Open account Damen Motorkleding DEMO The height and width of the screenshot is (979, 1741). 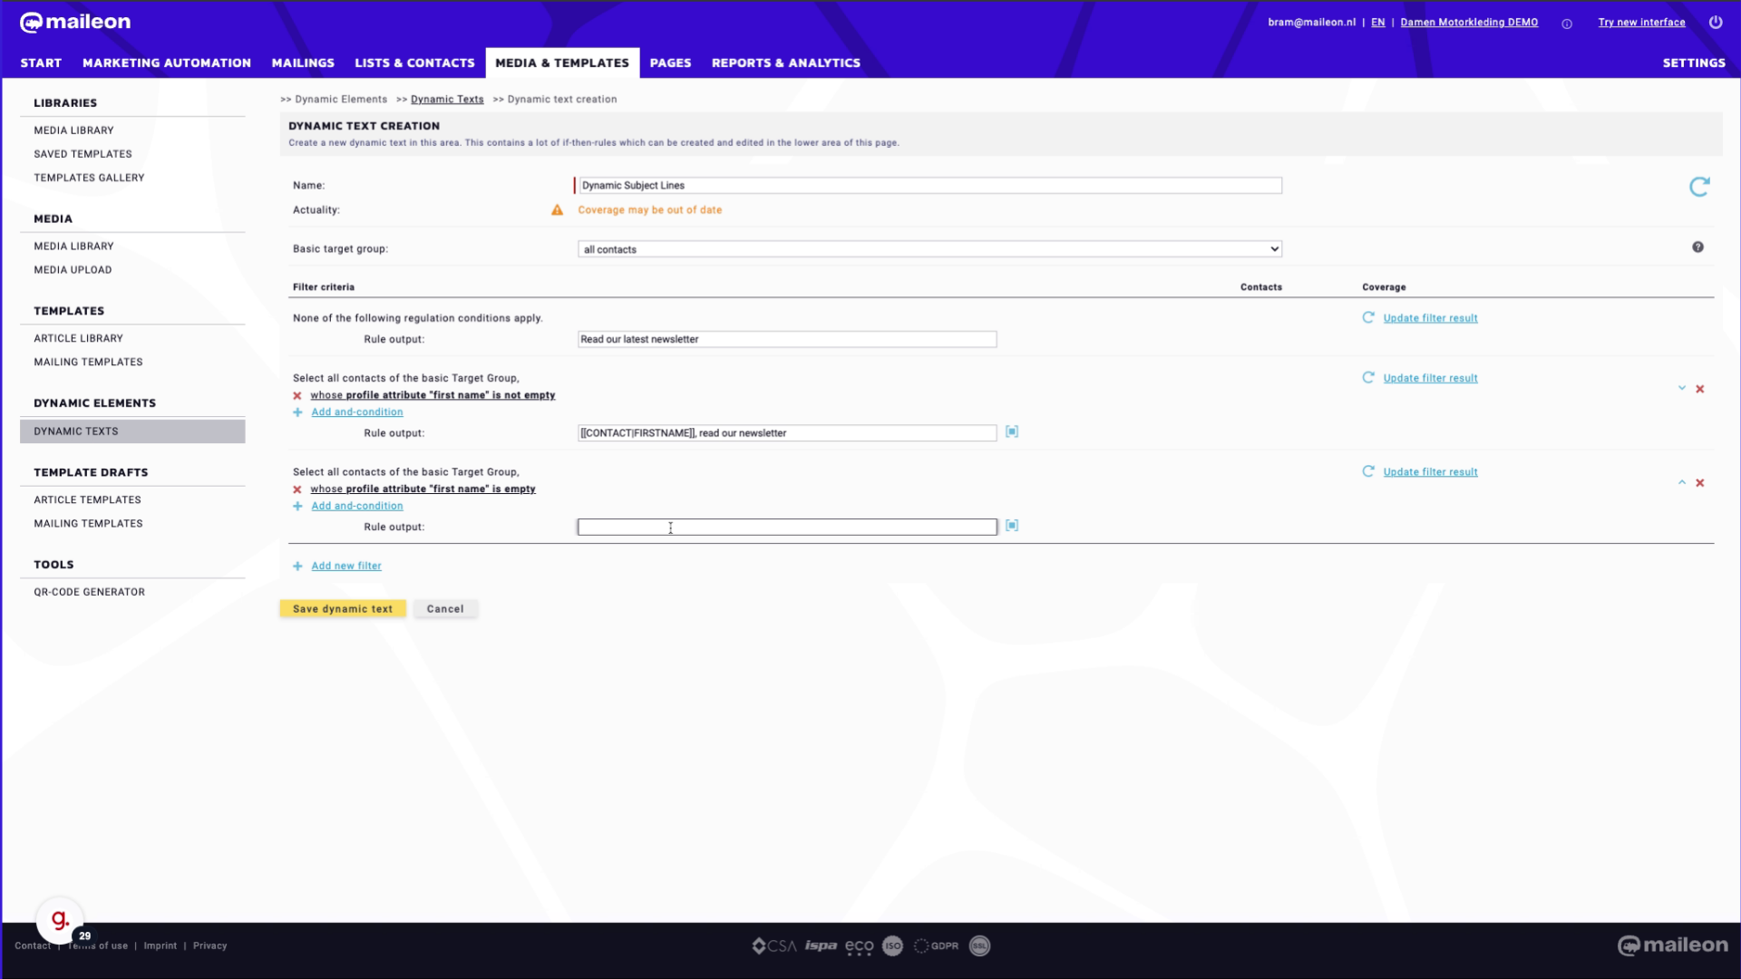(1469, 23)
